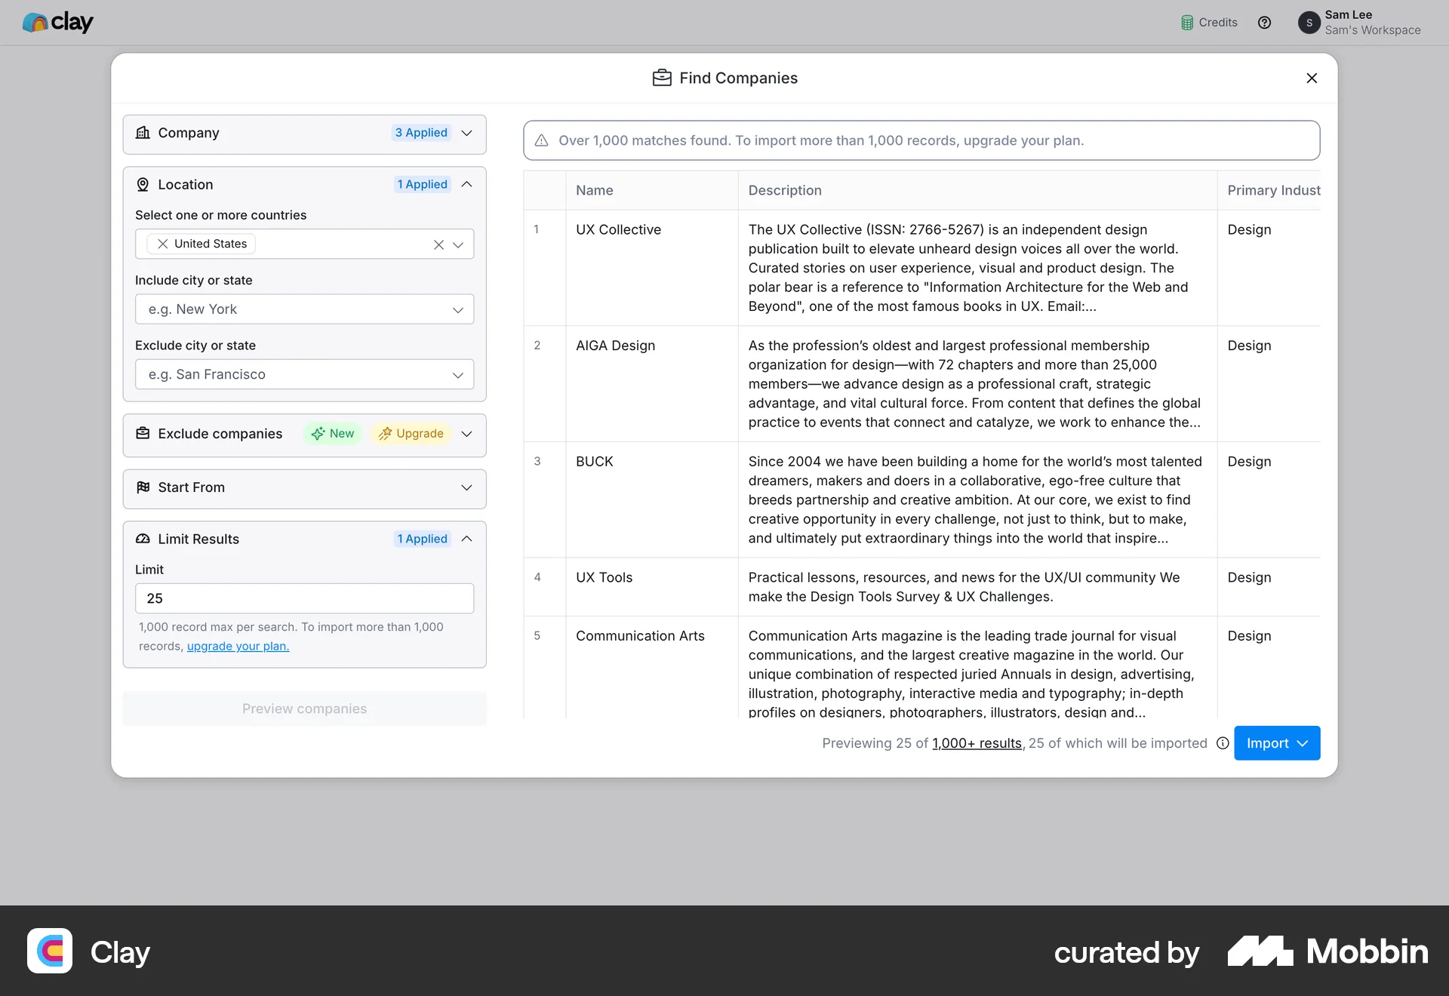Screen dimensions: 1449x996
Task: Click the warning icon in the matches banner
Action: coord(542,140)
